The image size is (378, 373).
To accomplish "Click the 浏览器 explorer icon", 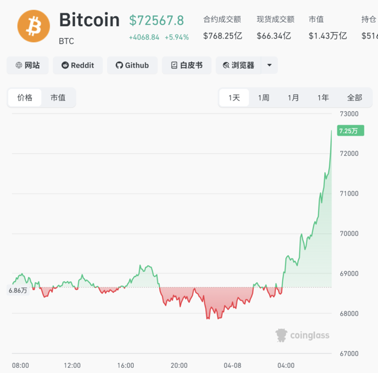I will tap(226, 65).
